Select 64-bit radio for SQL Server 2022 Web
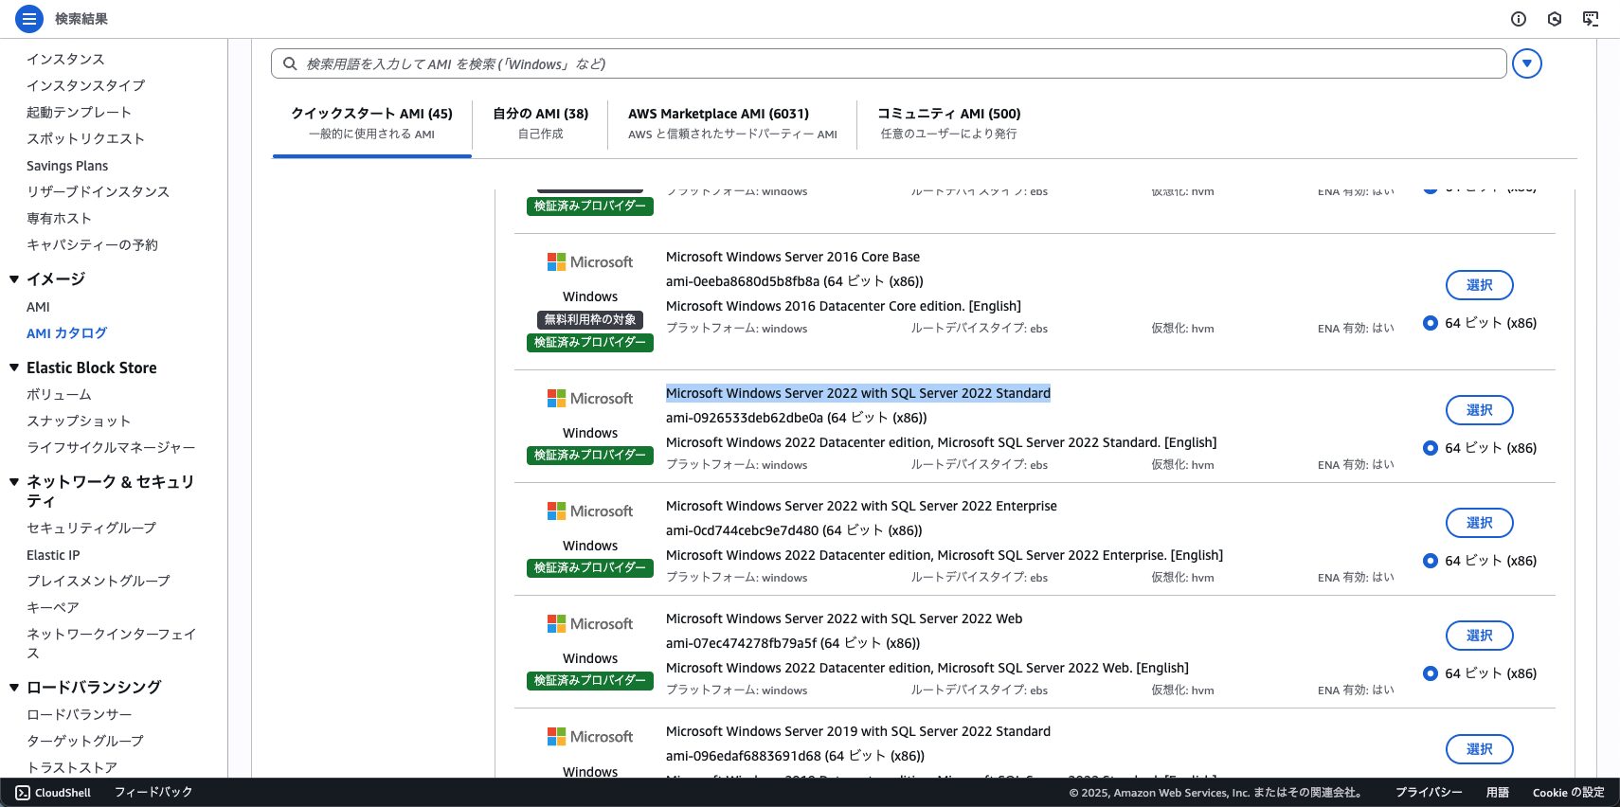 point(1431,673)
